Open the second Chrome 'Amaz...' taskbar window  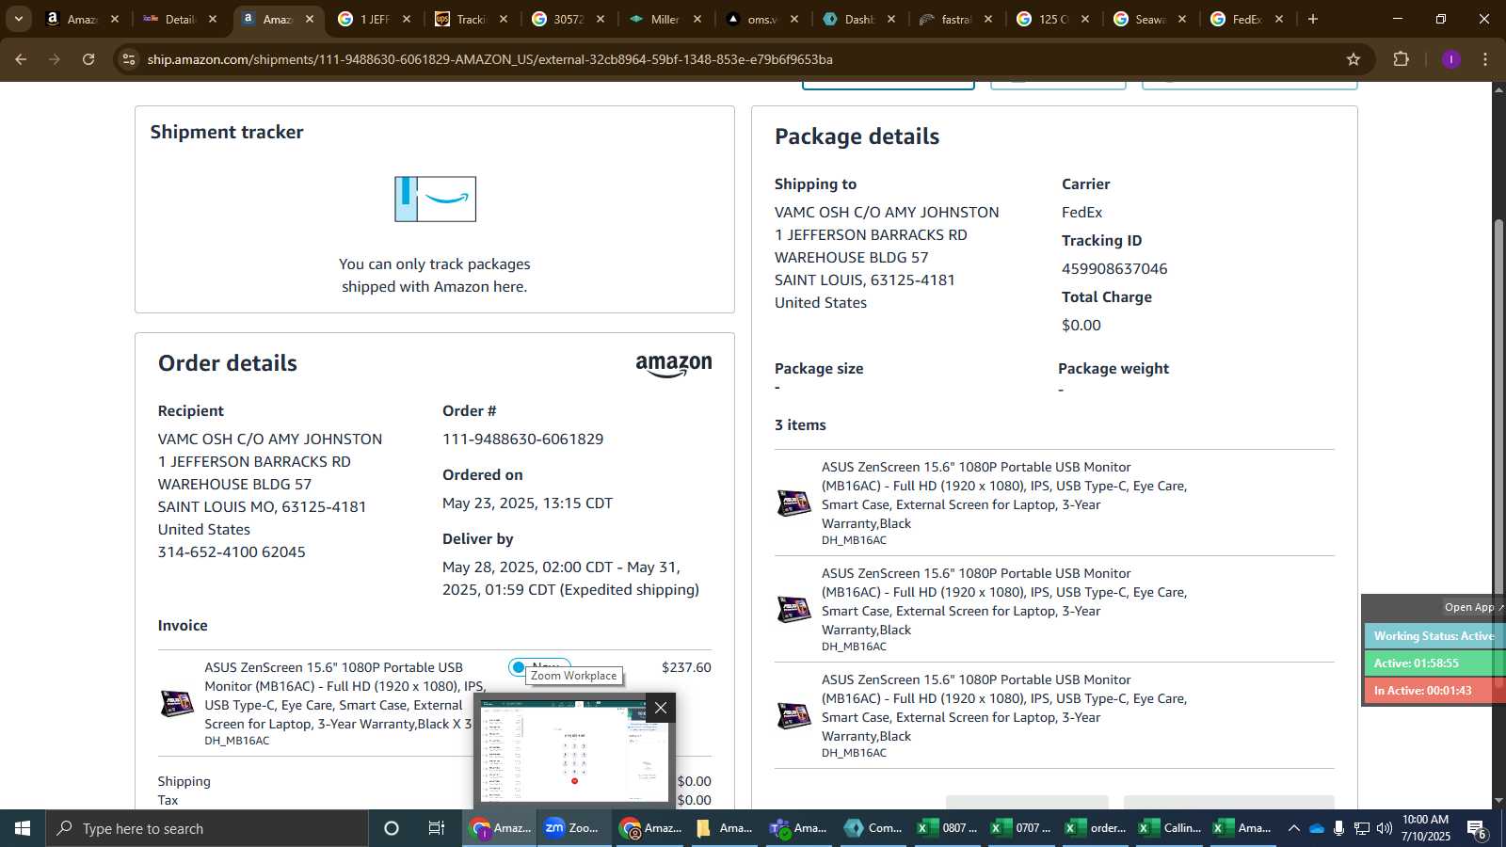649,828
